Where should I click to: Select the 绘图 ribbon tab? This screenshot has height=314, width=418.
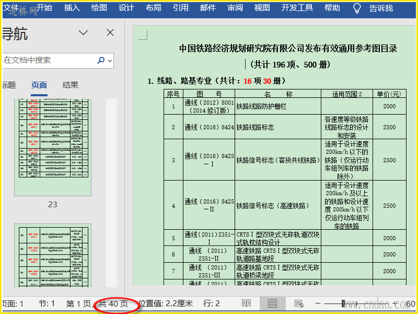pos(99,8)
